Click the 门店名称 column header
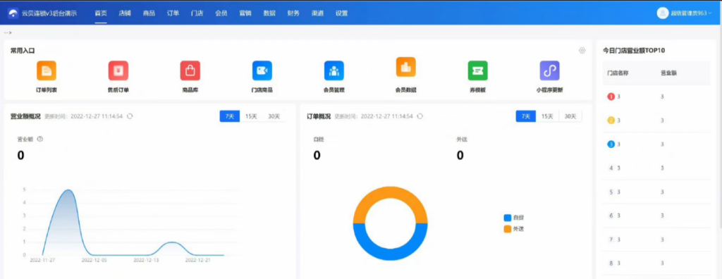The height and width of the screenshot is (279, 722). tap(618, 73)
